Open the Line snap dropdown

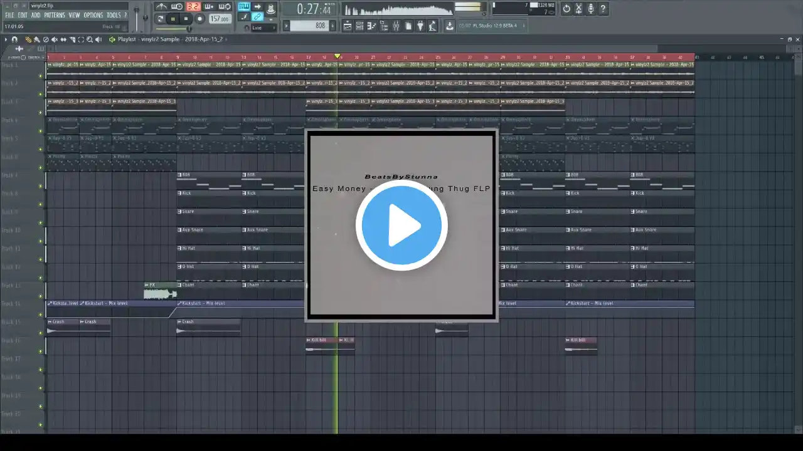click(263, 28)
